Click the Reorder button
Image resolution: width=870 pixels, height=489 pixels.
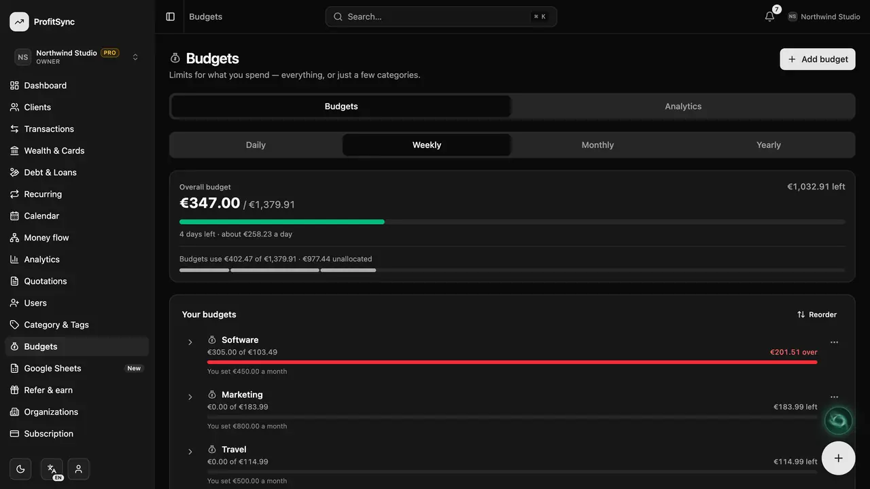(817, 314)
